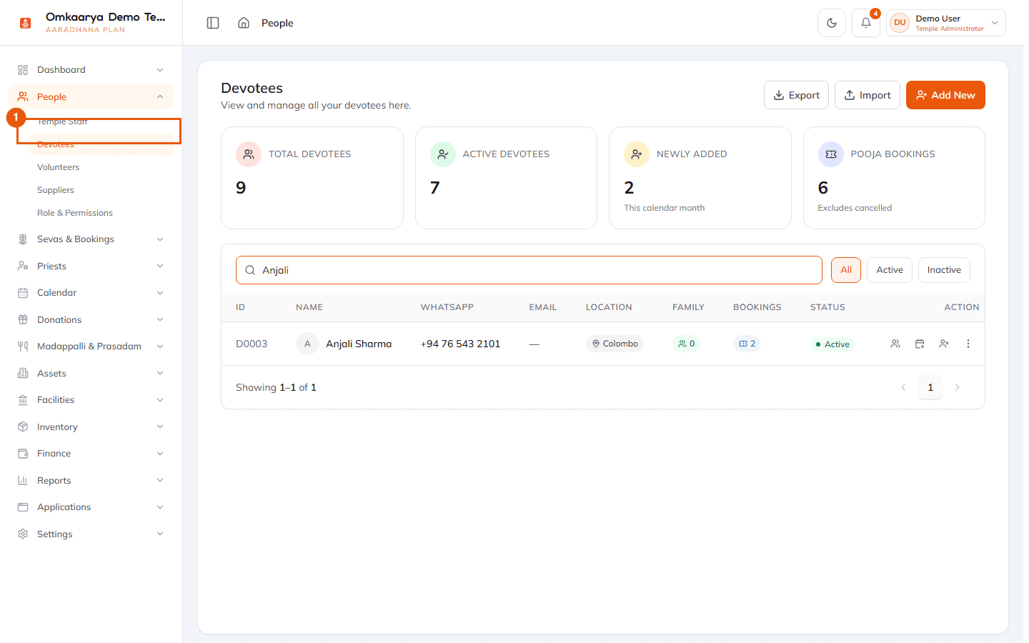This screenshot has height=643, width=1029.
Task: Filter devotees by All
Action: (846, 270)
